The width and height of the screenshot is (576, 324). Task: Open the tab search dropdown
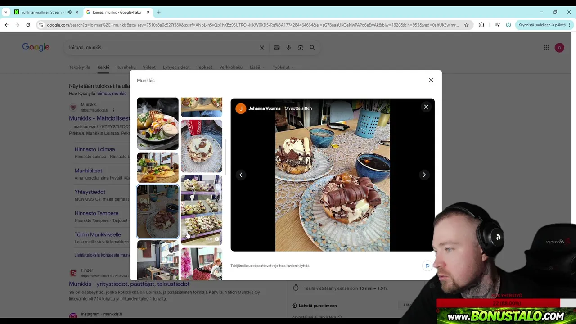coord(6,12)
